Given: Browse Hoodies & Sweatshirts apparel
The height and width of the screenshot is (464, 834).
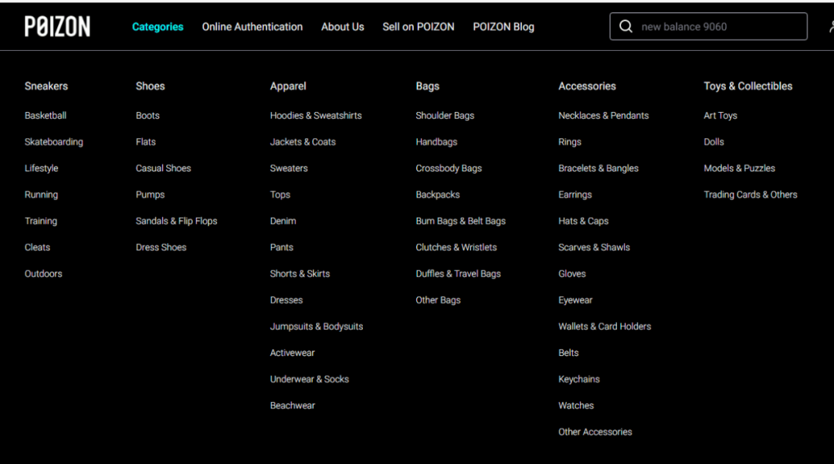Looking at the screenshot, I should point(316,116).
